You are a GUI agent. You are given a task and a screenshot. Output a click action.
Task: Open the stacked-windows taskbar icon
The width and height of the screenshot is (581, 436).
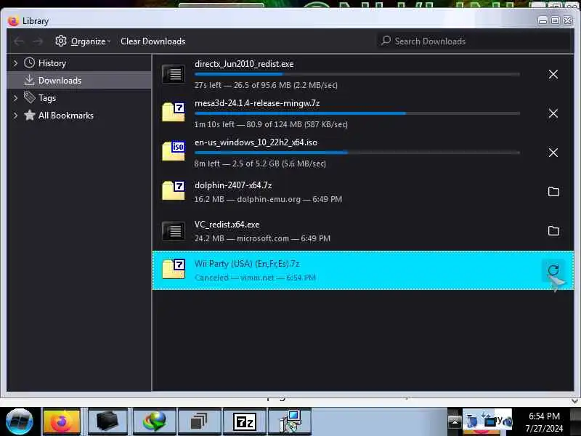199,421
